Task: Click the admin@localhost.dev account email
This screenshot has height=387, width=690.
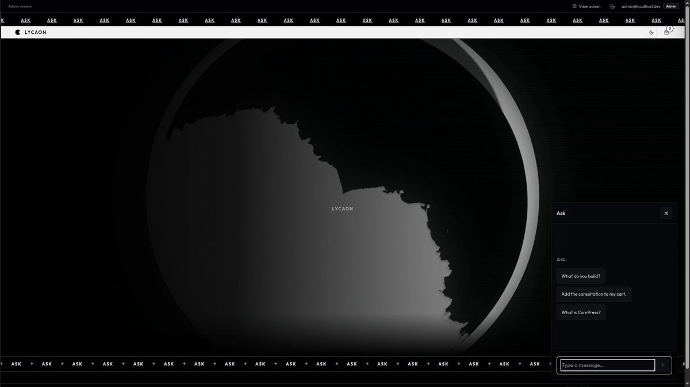Action: [x=641, y=6]
